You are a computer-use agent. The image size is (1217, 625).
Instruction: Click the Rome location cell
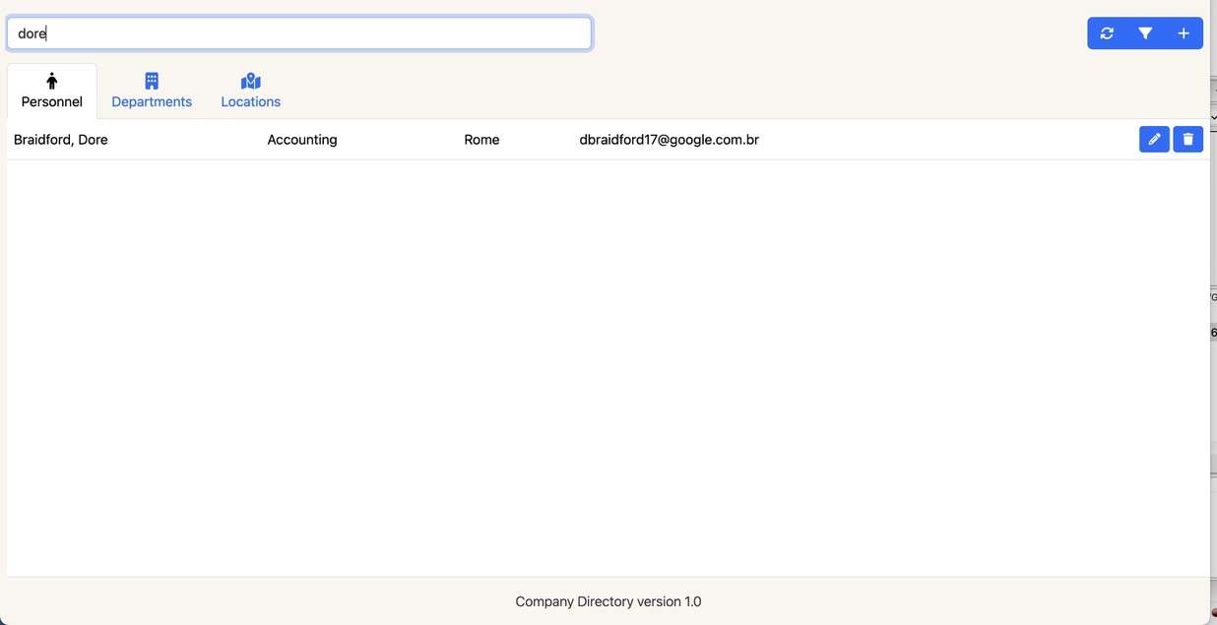coord(481,140)
